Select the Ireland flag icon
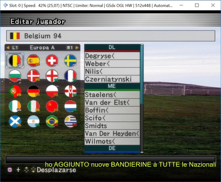Viewport: 221px width, 182px height. point(15,106)
